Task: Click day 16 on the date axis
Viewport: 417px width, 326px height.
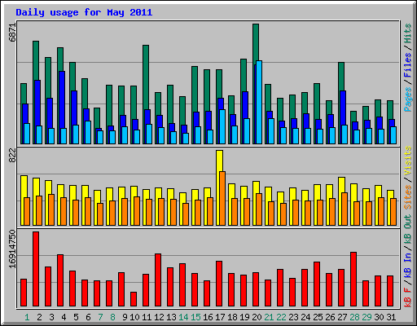Action: click(x=208, y=317)
